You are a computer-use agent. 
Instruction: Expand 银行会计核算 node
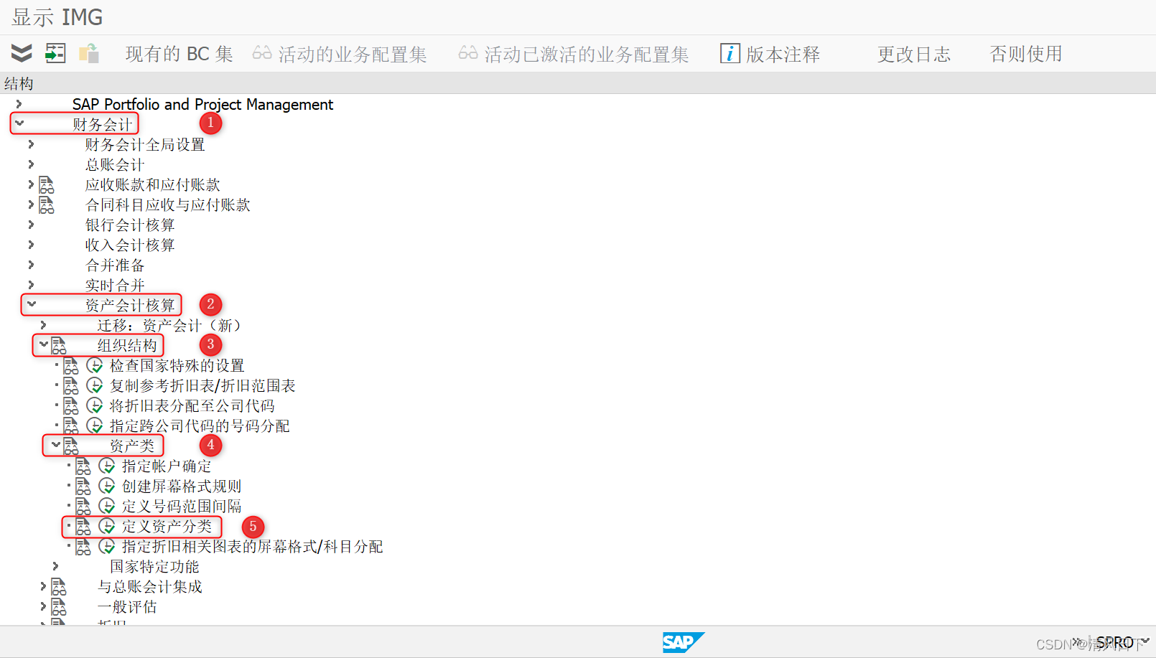(31, 225)
